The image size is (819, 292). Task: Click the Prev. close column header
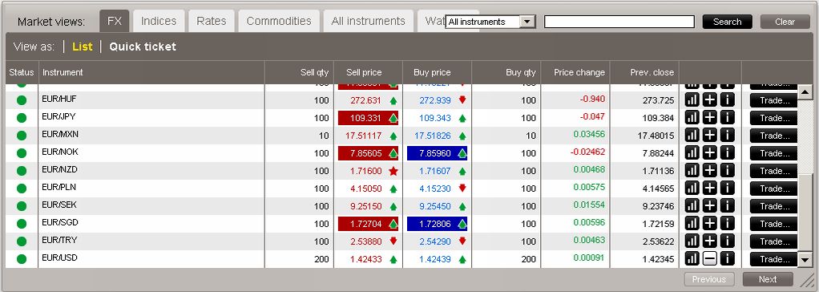[x=652, y=72]
